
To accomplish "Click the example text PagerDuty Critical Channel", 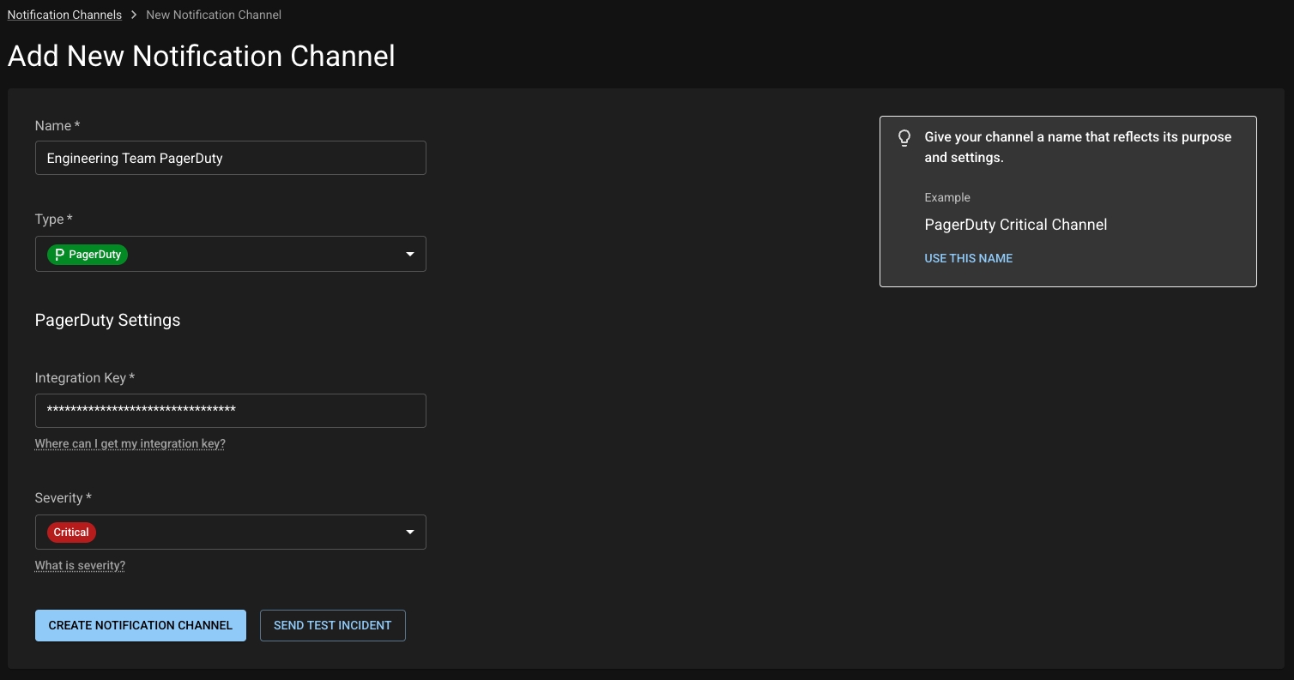I will pyautogui.click(x=1015, y=225).
